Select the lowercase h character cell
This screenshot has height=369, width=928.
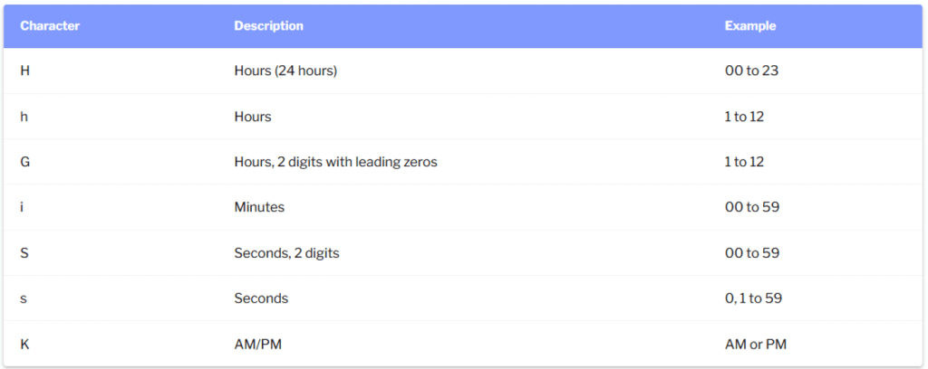[x=24, y=117]
